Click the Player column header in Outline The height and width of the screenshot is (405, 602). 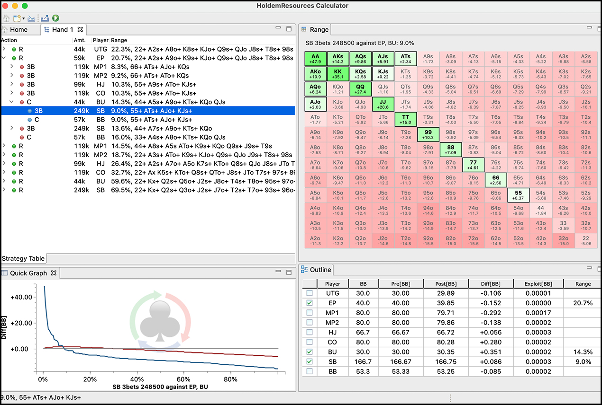point(332,284)
